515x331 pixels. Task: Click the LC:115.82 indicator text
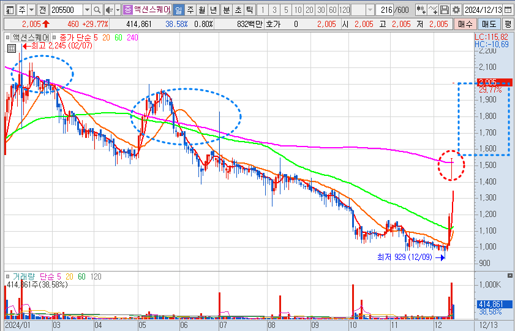pyautogui.click(x=491, y=37)
